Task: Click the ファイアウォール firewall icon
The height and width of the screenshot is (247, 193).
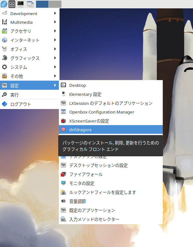Action: click(x=63, y=174)
